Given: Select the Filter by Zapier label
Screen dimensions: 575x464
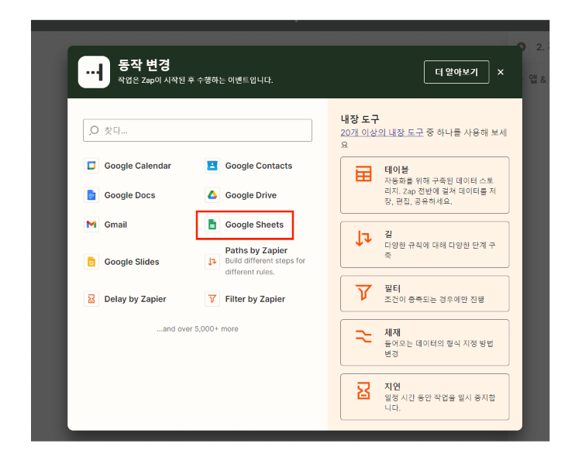Looking at the screenshot, I should tap(255, 299).
